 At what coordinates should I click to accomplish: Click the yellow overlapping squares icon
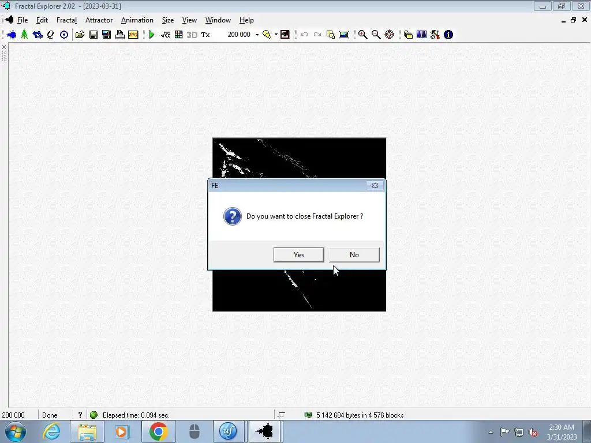click(x=331, y=35)
